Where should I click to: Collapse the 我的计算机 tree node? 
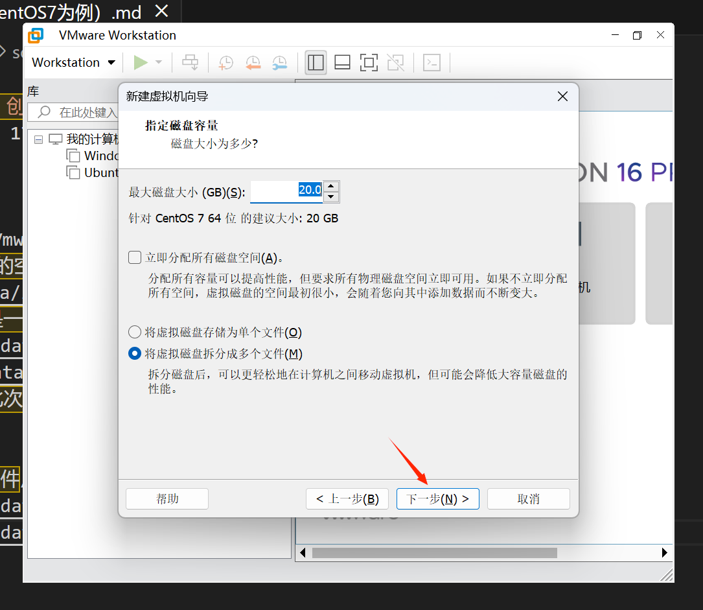tap(39, 139)
